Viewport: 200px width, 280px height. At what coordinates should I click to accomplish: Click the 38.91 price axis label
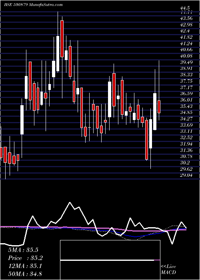[186, 68]
